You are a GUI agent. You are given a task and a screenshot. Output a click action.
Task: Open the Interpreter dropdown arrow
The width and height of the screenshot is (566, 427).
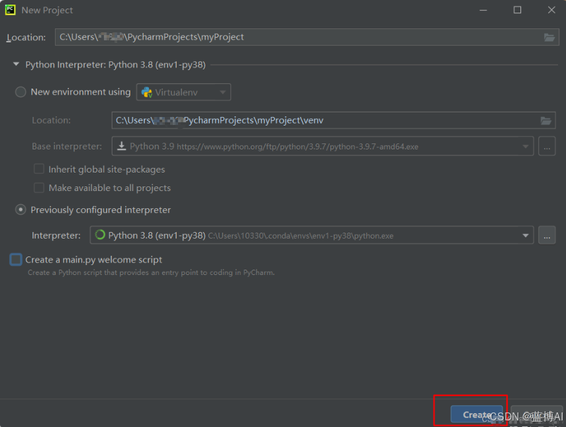coord(525,235)
